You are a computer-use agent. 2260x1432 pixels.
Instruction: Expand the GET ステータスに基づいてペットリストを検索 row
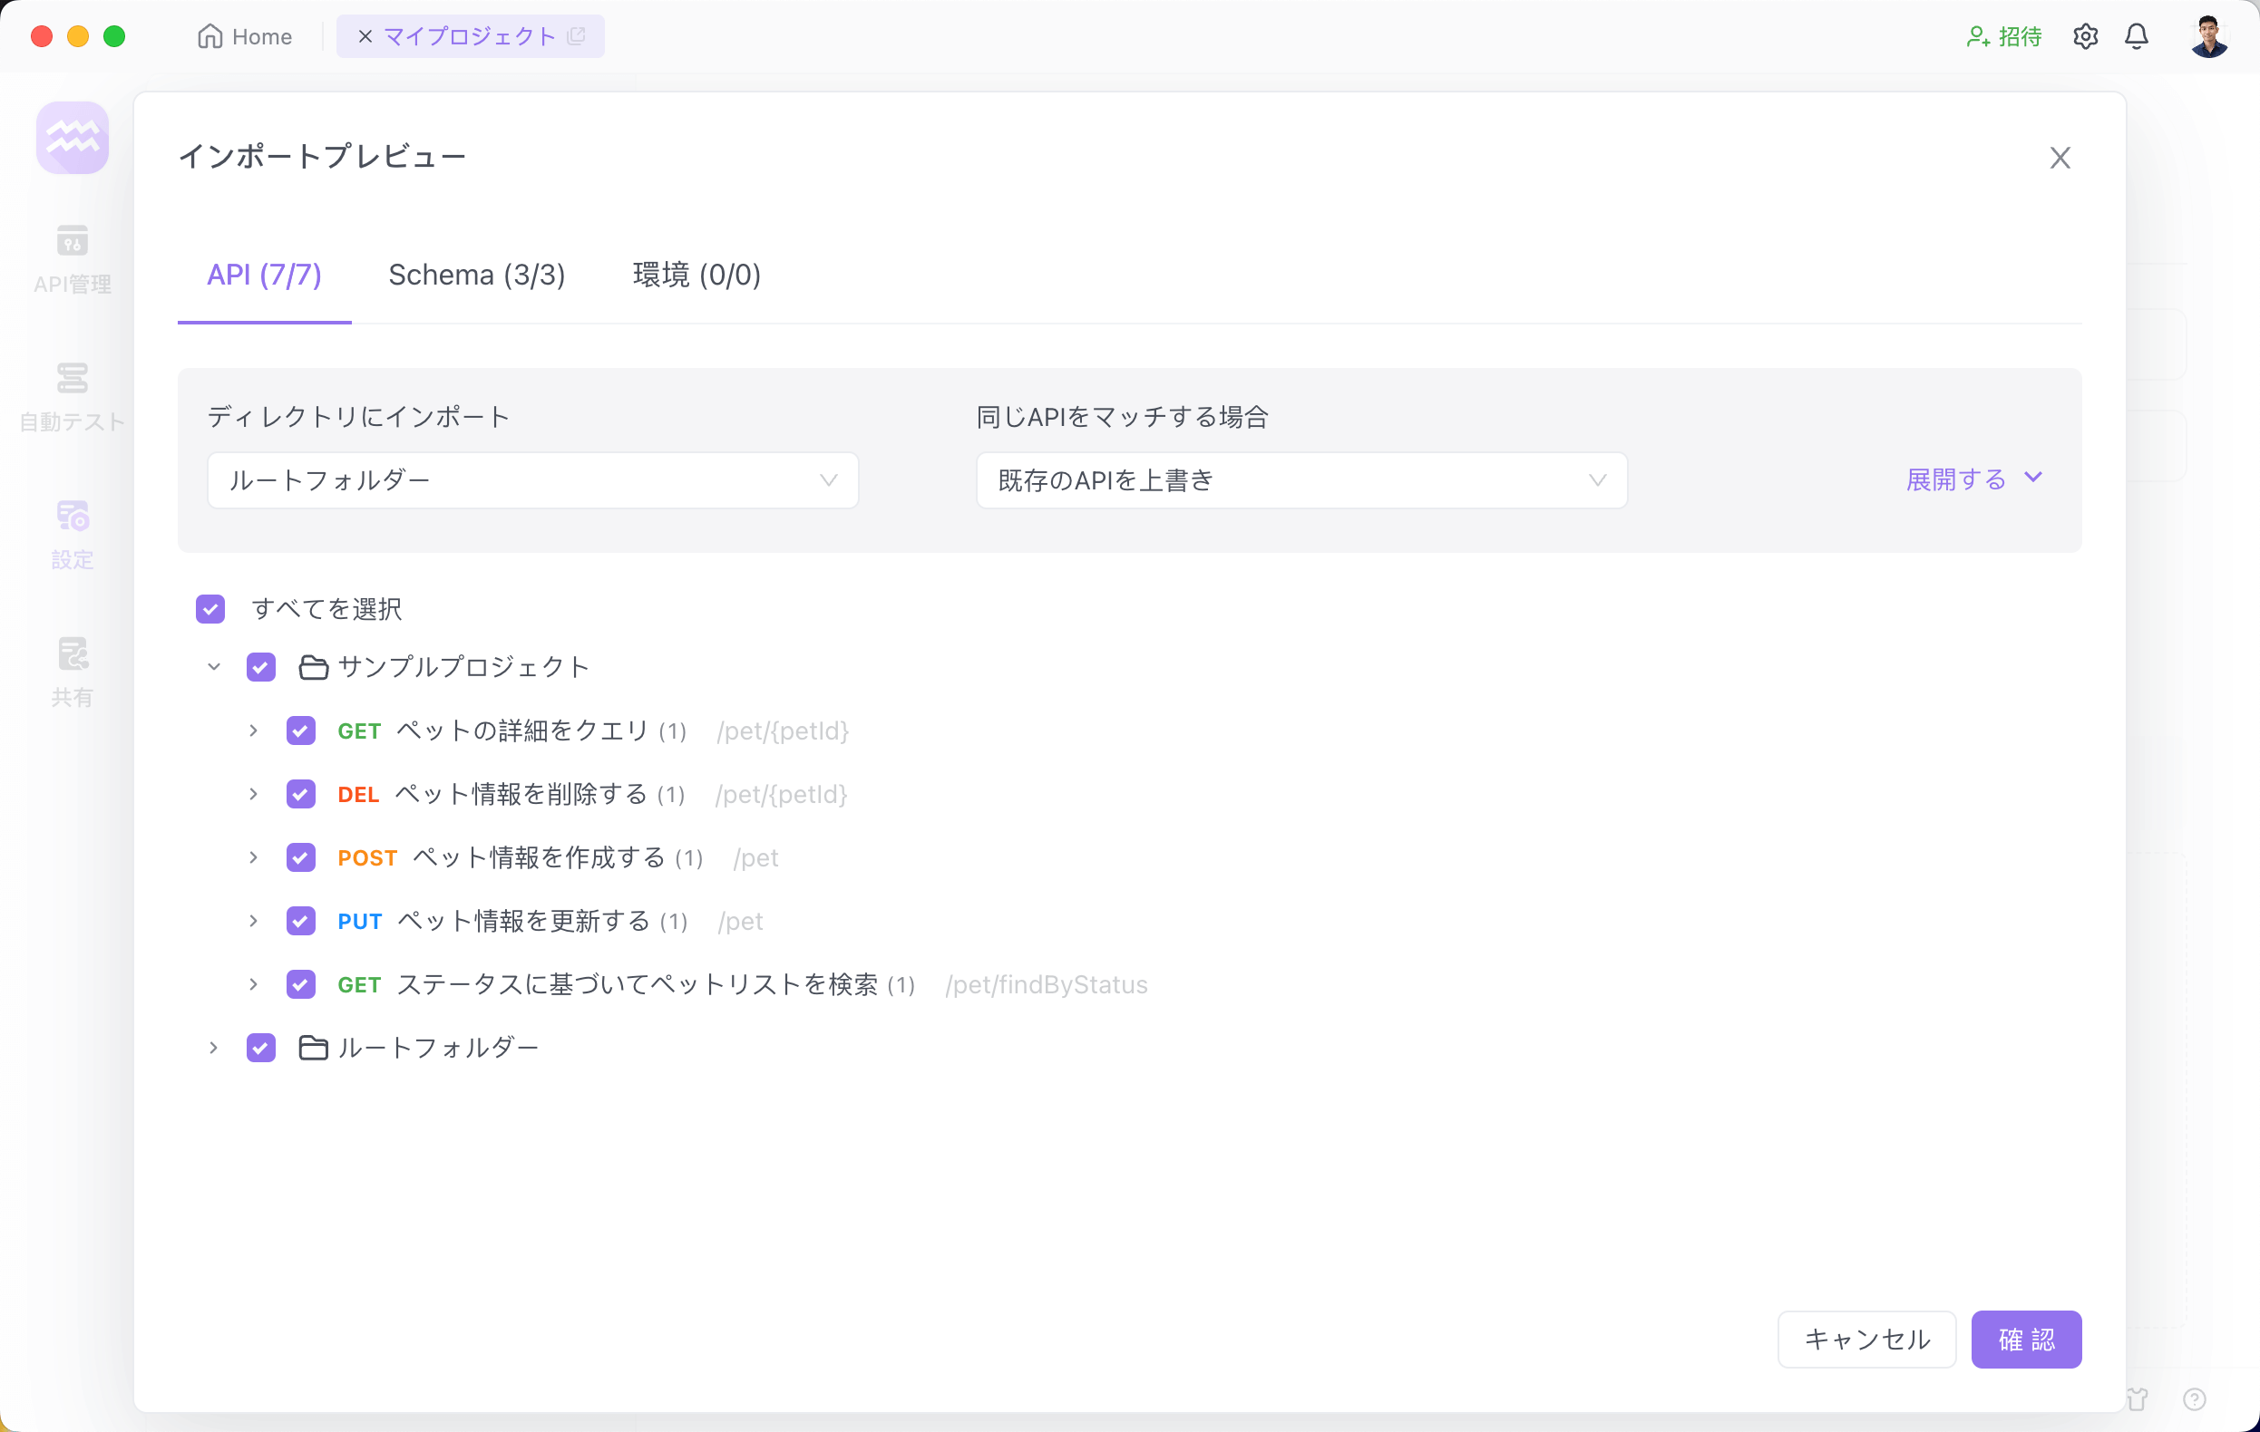click(253, 984)
